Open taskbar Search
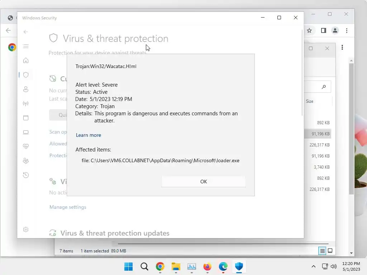Image resolution: width=367 pixels, height=275 pixels. tap(144, 266)
